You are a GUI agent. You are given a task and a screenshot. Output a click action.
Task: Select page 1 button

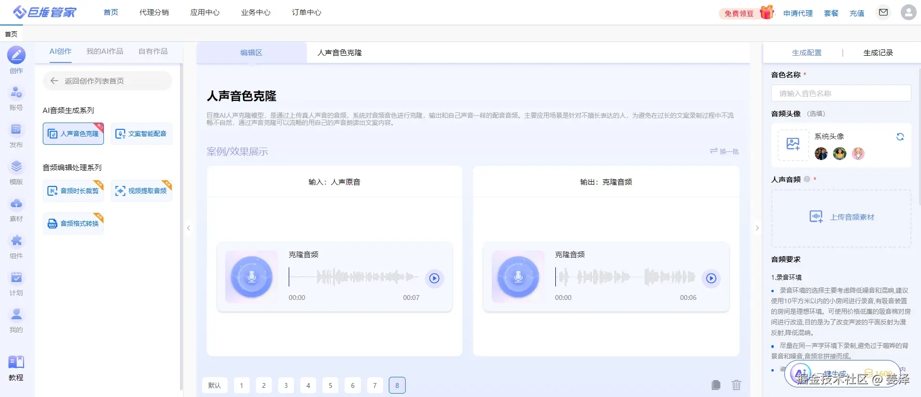242,385
